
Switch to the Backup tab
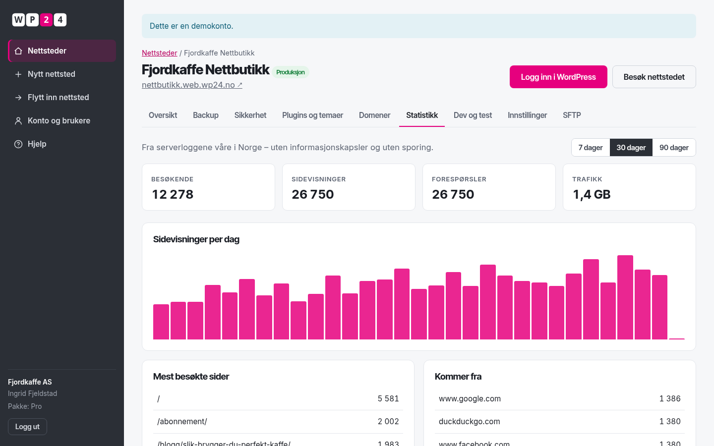click(x=206, y=115)
